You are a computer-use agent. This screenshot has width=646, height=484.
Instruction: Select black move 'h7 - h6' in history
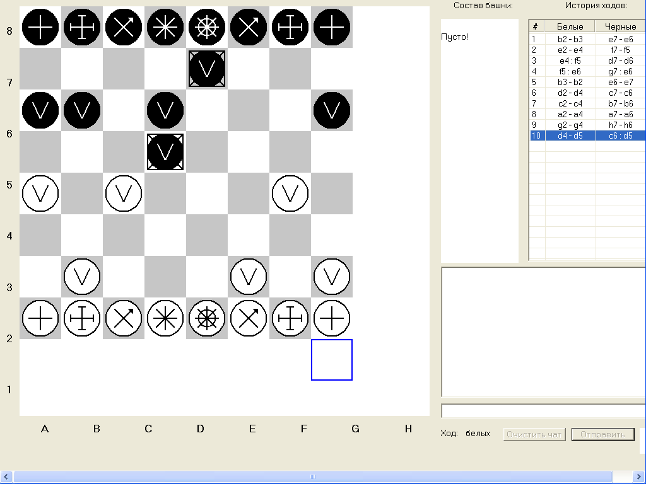[621, 125]
